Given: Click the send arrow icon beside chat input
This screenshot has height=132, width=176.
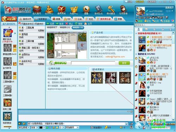Looking at the screenshot, I should pyautogui.click(x=131, y=124).
